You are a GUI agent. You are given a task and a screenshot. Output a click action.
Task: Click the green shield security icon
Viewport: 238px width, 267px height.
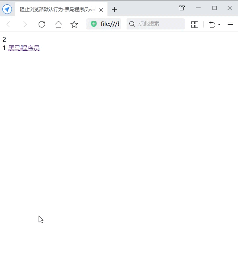[94, 24]
